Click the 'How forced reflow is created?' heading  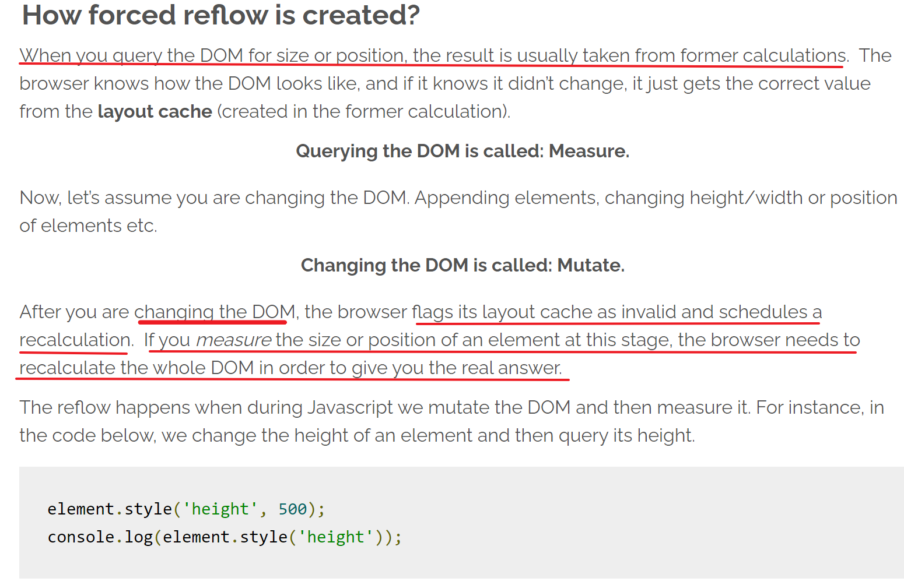220,15
